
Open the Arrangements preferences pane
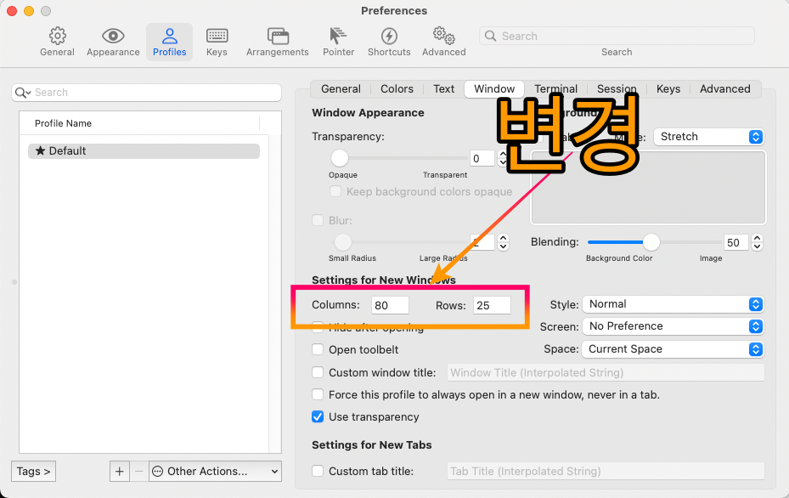[277, 42]
